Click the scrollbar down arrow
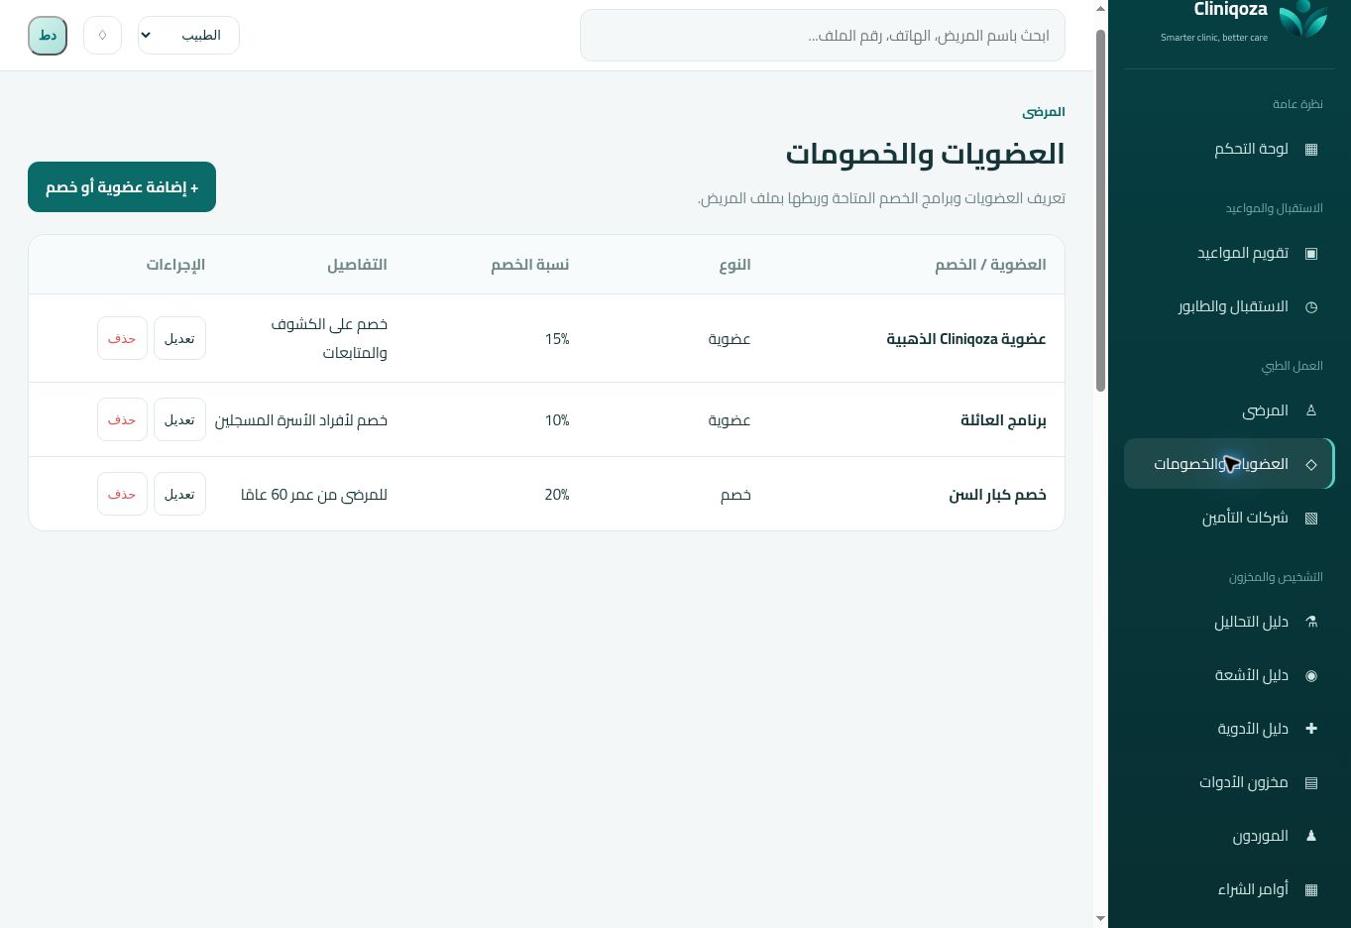The image size is (1351, 928). coord(1100,918)
